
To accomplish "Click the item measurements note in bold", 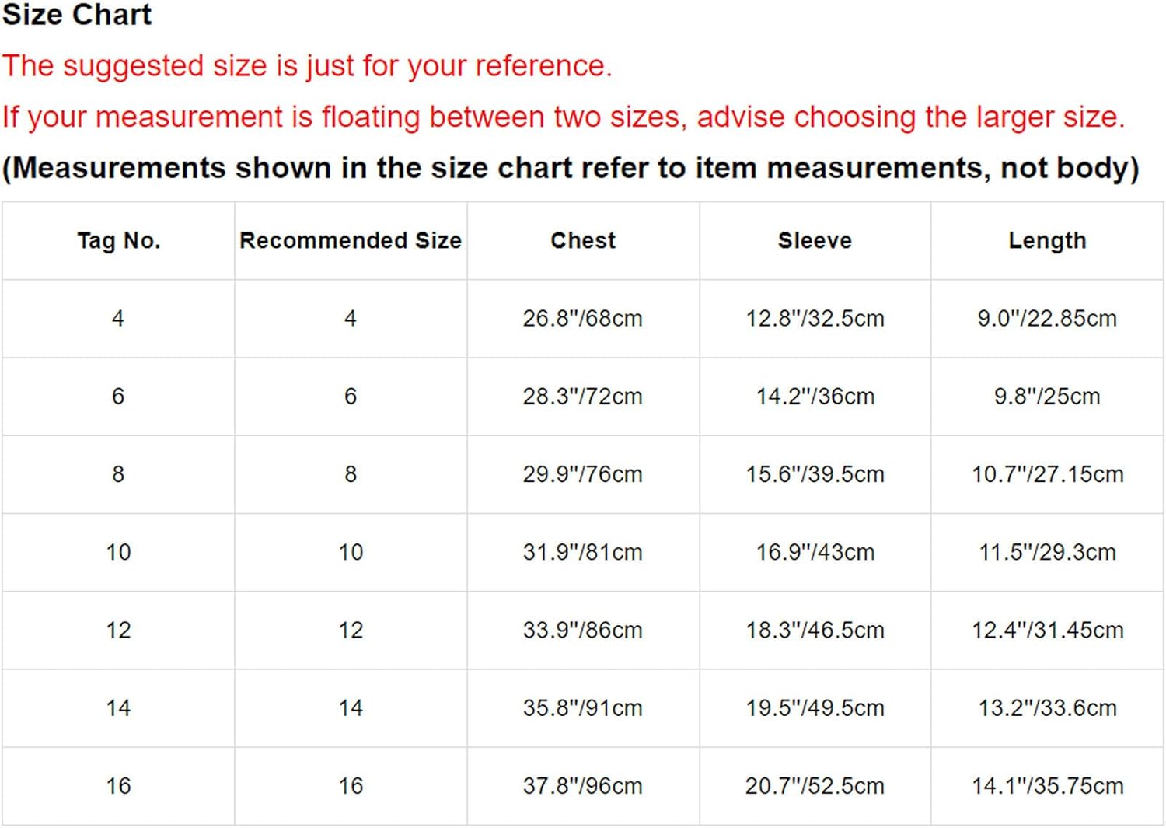I will (x=571, y=168).
